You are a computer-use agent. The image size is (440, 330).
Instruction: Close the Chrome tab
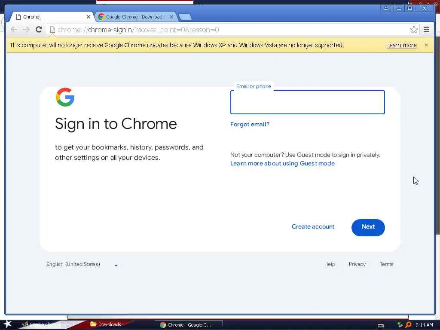tap(89, 17)
